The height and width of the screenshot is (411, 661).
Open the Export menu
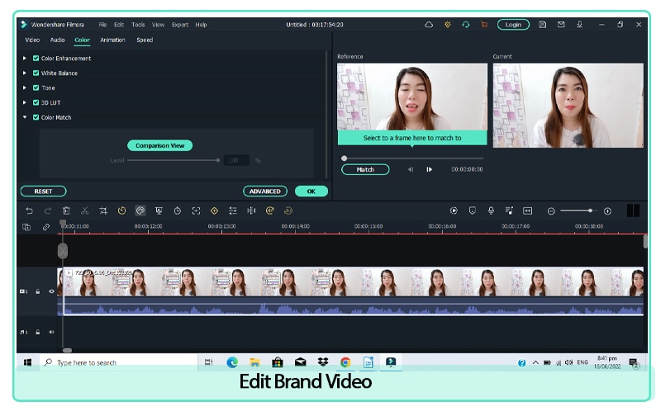180,25
